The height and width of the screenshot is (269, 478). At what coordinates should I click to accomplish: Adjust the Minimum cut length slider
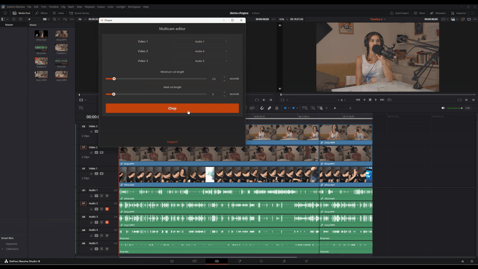tap(114, 79)
